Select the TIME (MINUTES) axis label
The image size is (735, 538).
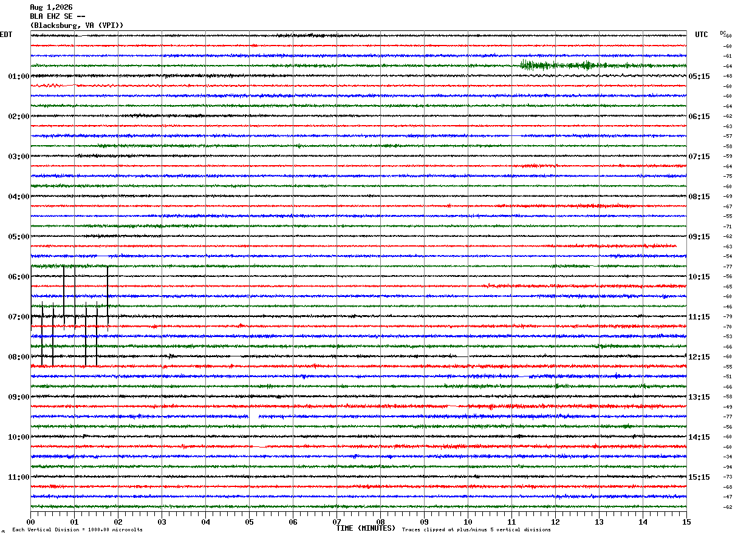tap(366, 528)
